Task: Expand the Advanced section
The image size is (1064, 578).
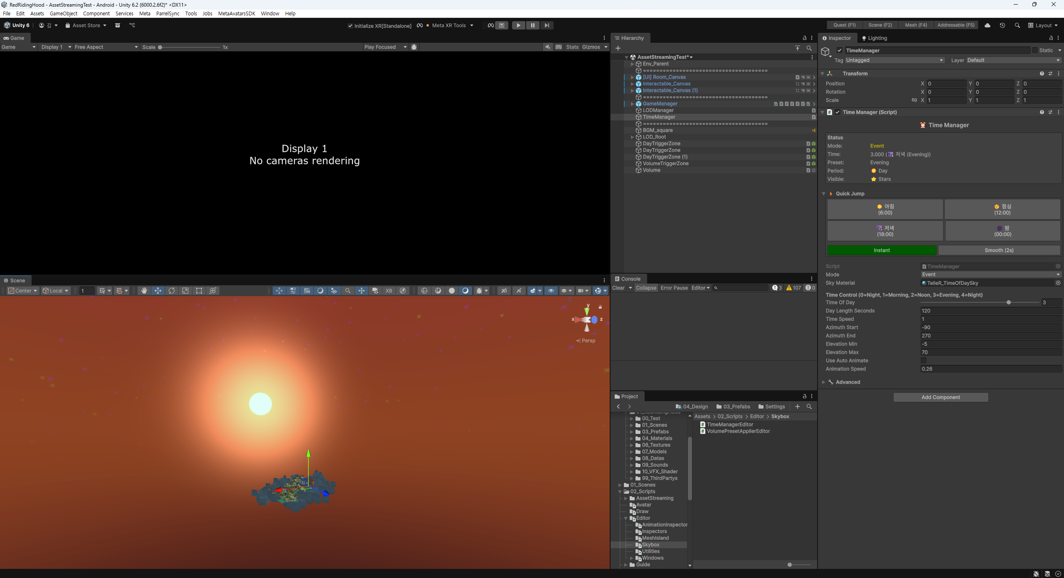Action: pos(824,382)
